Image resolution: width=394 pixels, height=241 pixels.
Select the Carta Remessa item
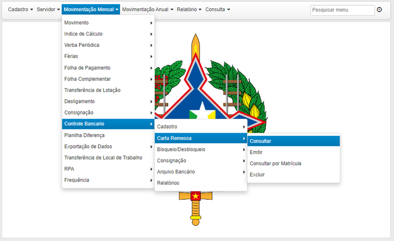point(201,138)
